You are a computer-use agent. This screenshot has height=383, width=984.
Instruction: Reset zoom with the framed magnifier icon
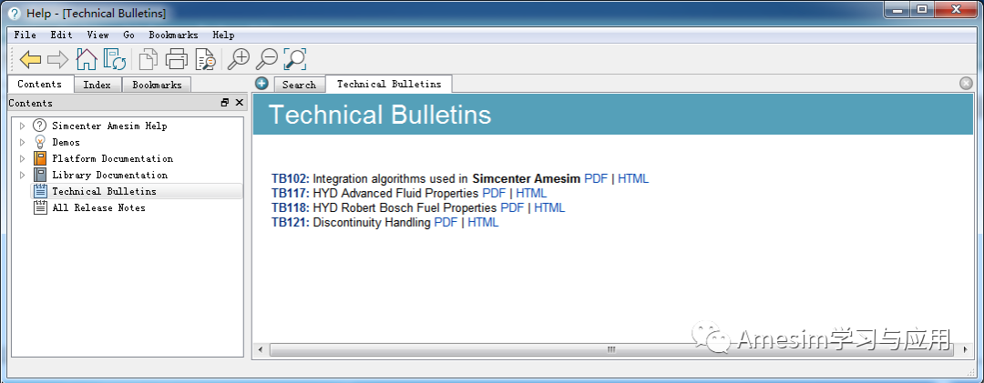pos(294,59)
